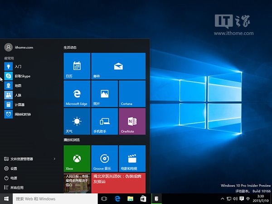Launch the OneNote tile

132,121
